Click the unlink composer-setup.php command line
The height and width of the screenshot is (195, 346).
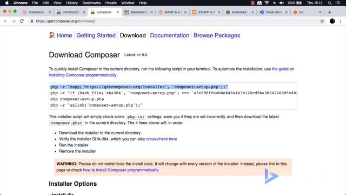tap(96, 105)
